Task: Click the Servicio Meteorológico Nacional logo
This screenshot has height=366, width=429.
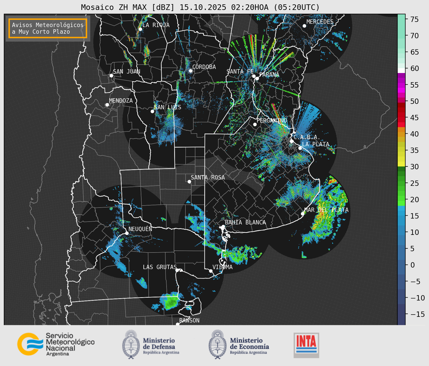Action: coord(56,344)
